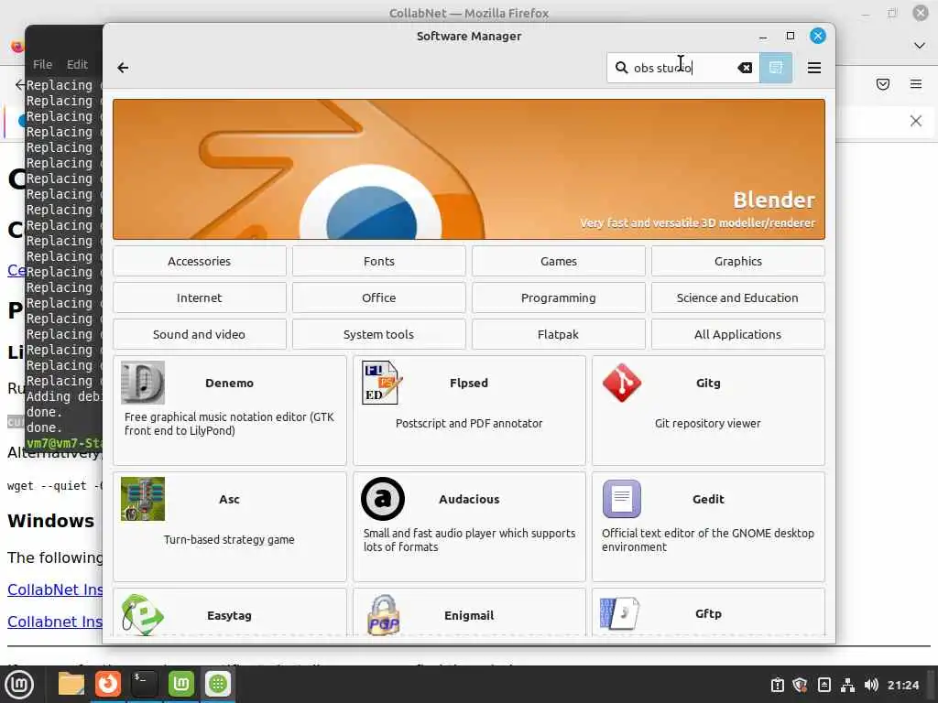Click the Gedit app icon
This screenshot has width=938, height=703.
[622, 499]
